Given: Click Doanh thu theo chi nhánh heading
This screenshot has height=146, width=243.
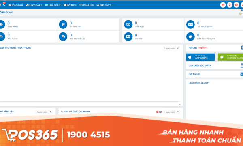Looking at the screenshot, I should pos(75,112).
